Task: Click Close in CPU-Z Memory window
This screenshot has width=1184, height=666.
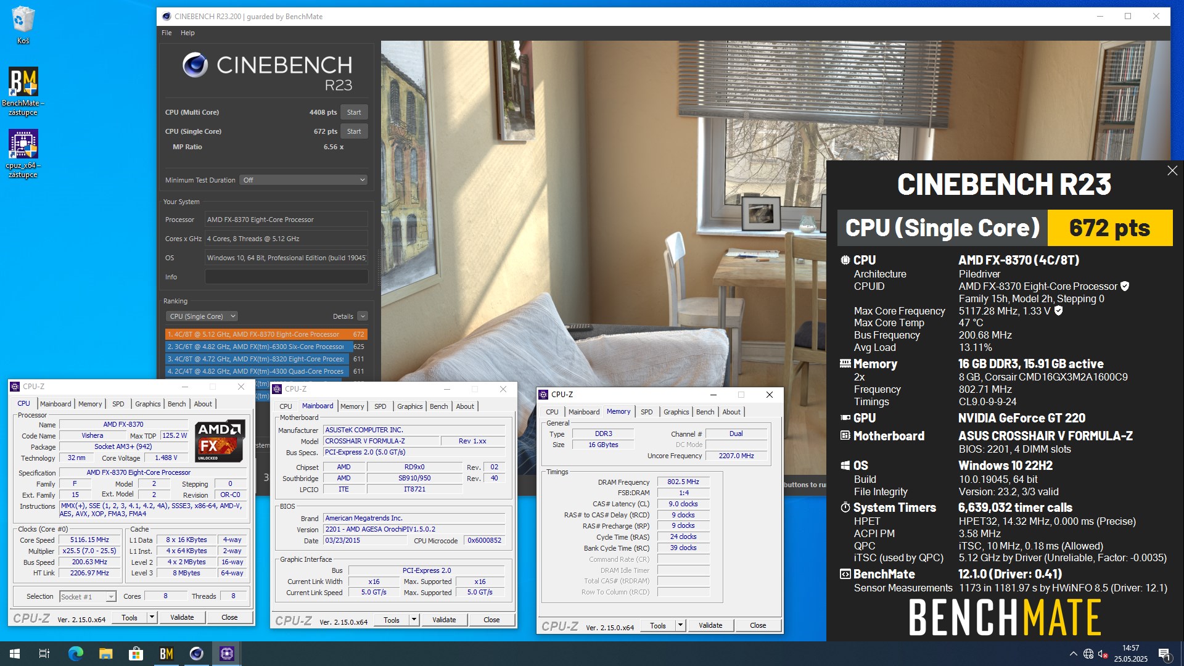Action: (x=758, y=625)
